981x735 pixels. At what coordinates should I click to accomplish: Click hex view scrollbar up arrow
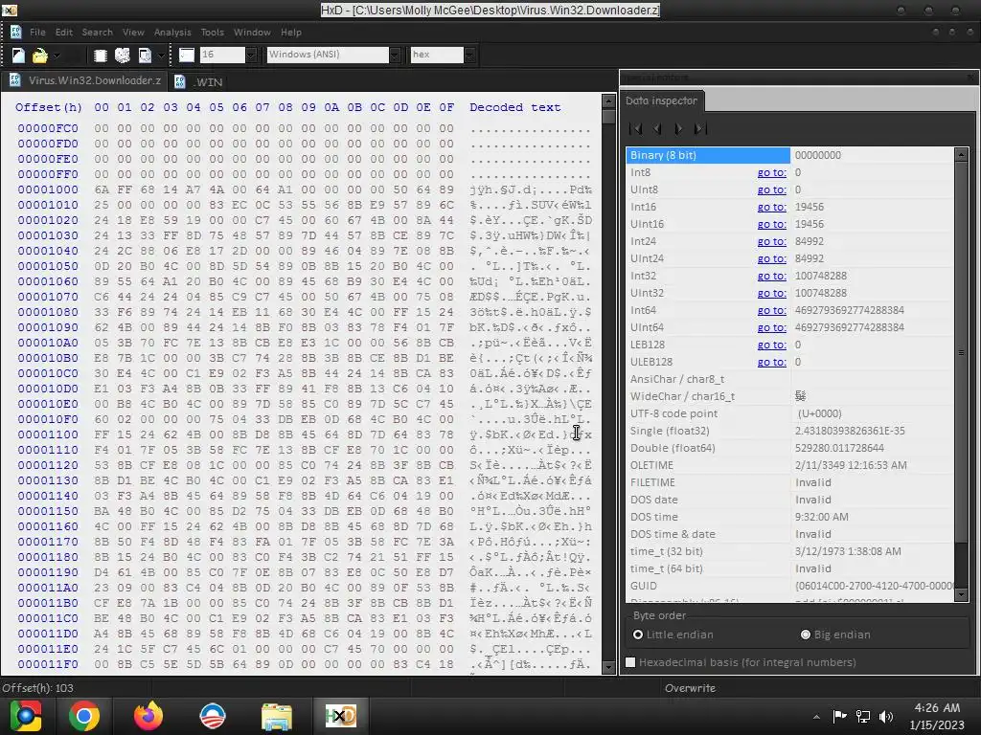[608, 101]
